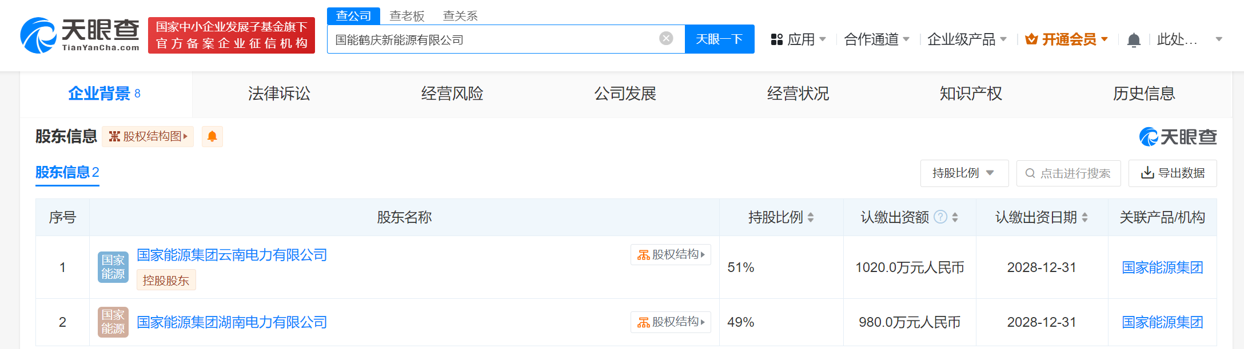Open the 应用 dropdown menu

point(799,39)
